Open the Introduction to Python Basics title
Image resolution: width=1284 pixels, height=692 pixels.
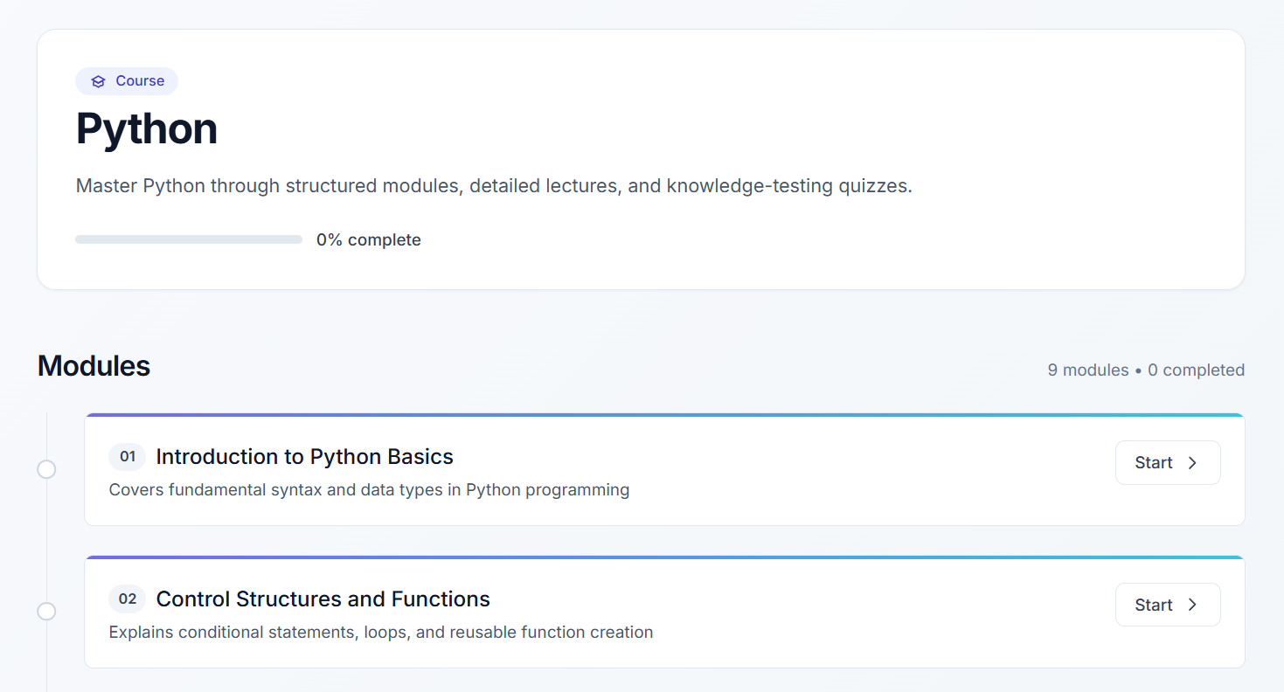tap(304, 457)
